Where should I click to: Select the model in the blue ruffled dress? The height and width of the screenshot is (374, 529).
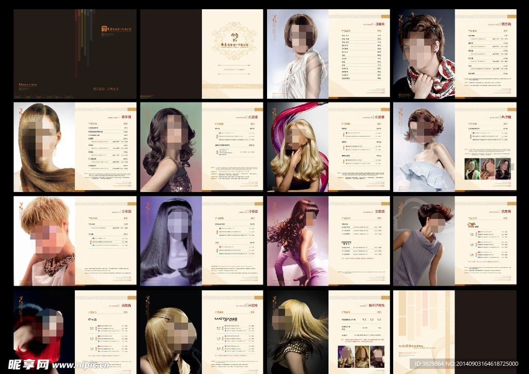pyautogui.click(x=424, y=147)
